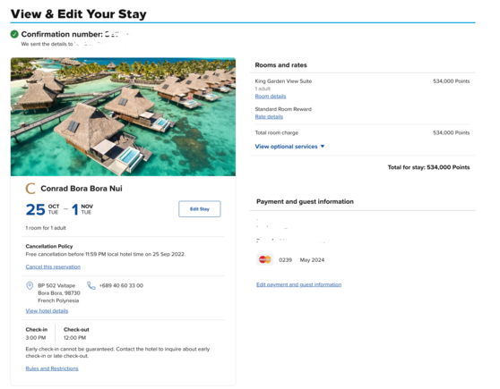
Task: Click Cancel this reservation link
Action: [53, 266]
